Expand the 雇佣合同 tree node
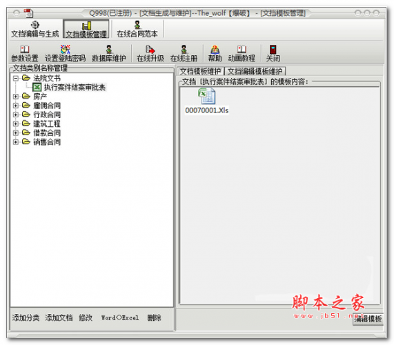394x345 pixels. pos(16,106)
